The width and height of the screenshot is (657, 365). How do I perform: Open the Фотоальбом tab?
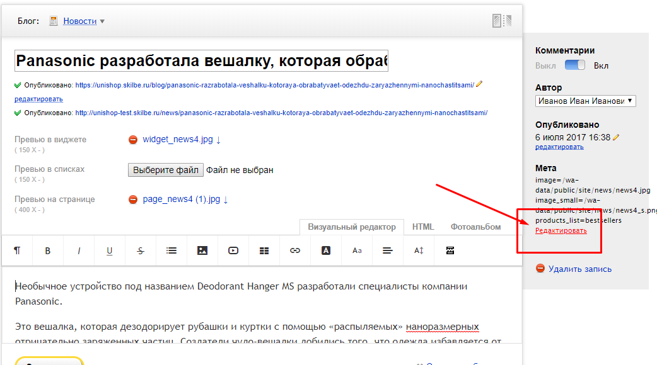tap(475, 227)
